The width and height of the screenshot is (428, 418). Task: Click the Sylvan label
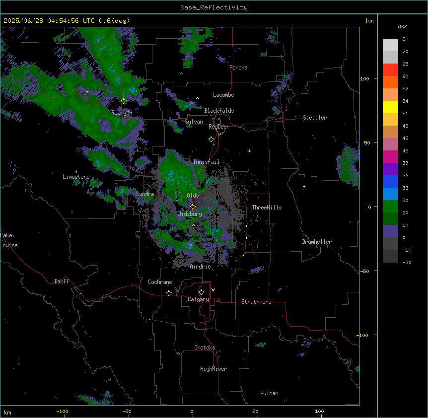[x=194, y=122]
